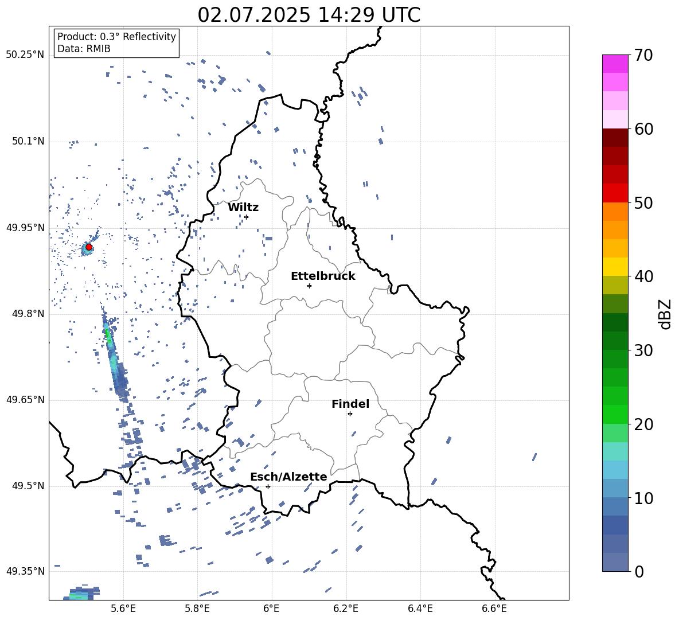Click the 0 colorbar tick label
This screenshot has height=620, width=679.
click(639, 572)
